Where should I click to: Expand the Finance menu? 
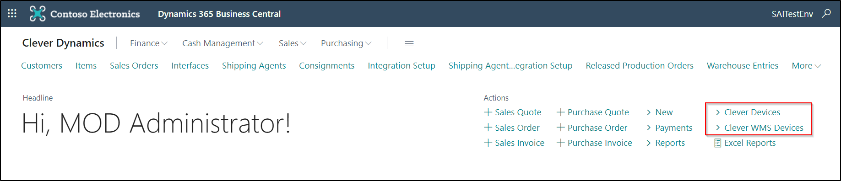(149, 43)
